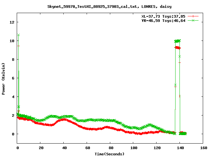Click y-axis tick label 4

(x=13, y=97)
